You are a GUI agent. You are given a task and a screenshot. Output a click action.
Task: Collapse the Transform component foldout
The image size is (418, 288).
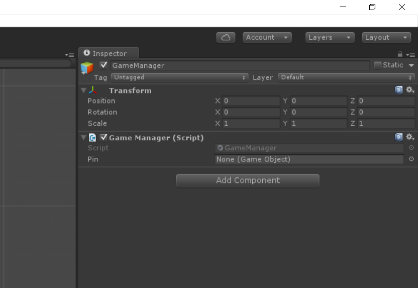coord(83,90)
